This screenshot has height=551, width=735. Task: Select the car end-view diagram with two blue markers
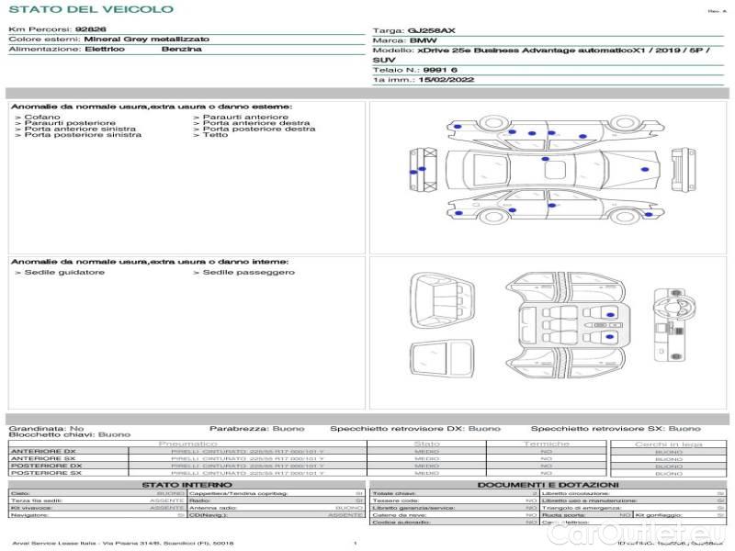coord(421,171)
